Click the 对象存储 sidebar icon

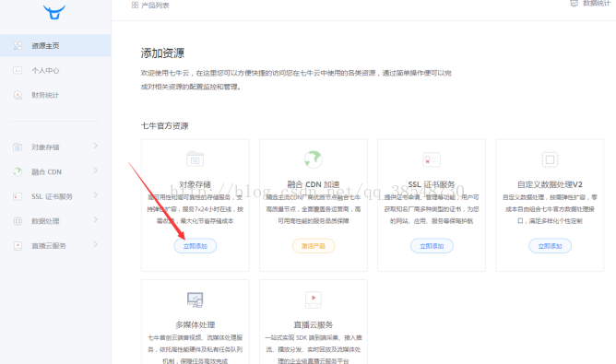18,147
